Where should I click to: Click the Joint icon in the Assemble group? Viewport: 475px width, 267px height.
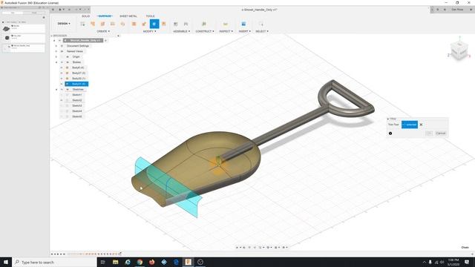(x=186, y=24)
